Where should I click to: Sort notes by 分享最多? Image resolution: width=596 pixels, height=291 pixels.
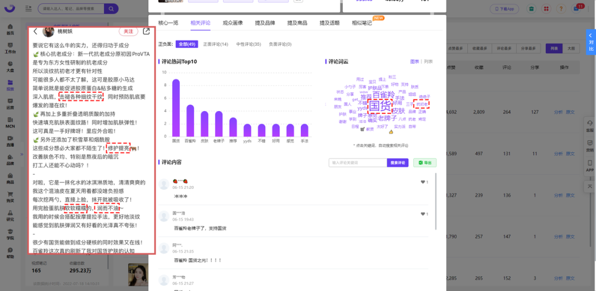(x=529, y=48)
